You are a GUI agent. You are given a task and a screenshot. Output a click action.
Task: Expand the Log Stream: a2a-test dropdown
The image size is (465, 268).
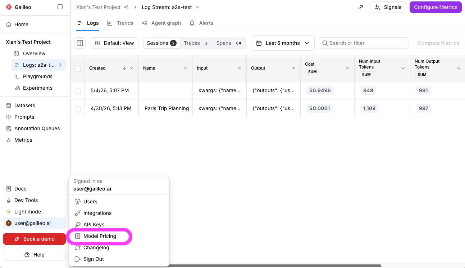[x=197, y=7]
